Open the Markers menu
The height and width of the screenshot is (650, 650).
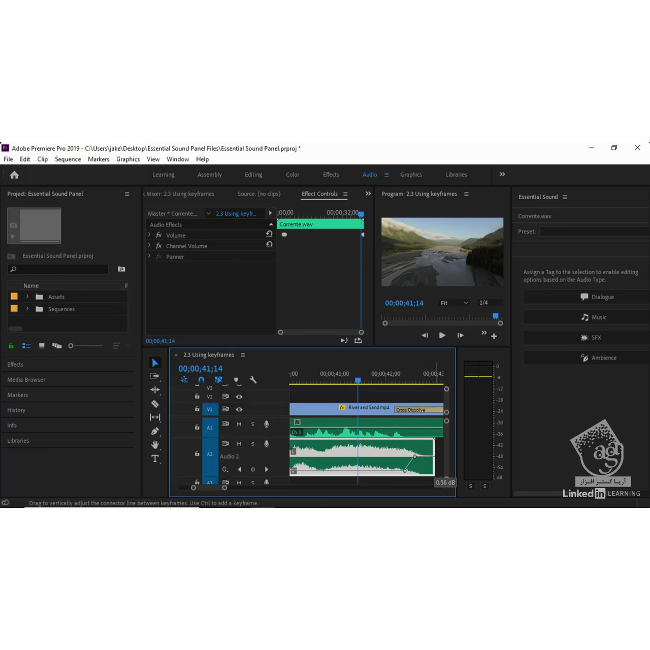coord(99,159)
